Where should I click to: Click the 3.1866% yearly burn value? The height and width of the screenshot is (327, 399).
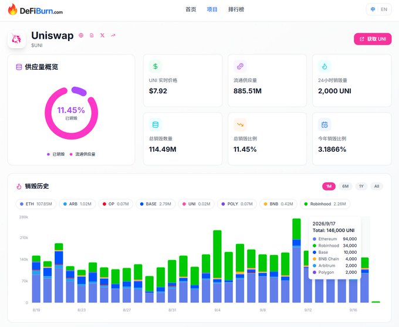click(x=332, y=149)
